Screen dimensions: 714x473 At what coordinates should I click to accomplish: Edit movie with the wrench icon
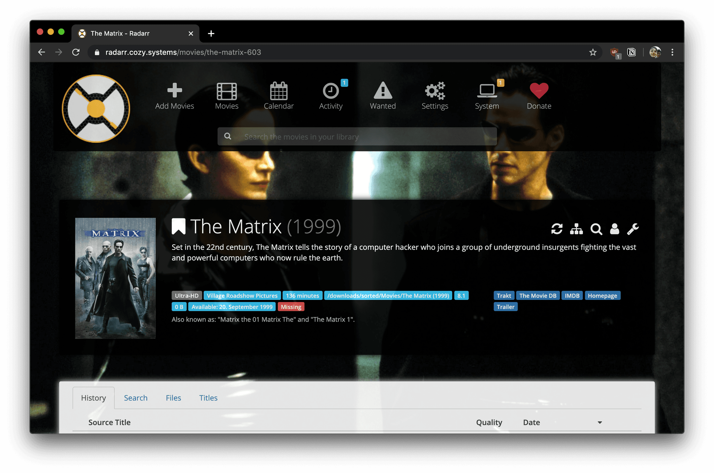point(633,229)
